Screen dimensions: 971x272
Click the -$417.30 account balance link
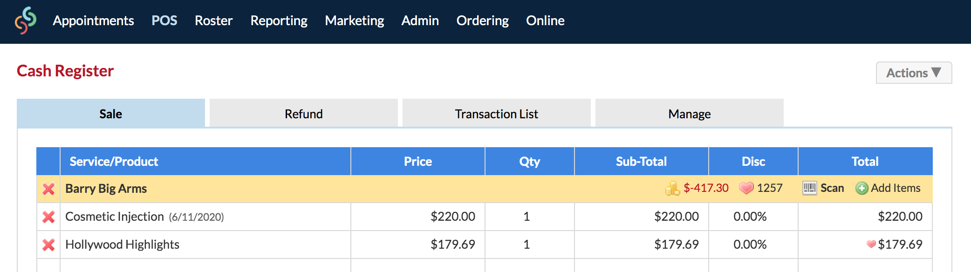click(706, 188)
